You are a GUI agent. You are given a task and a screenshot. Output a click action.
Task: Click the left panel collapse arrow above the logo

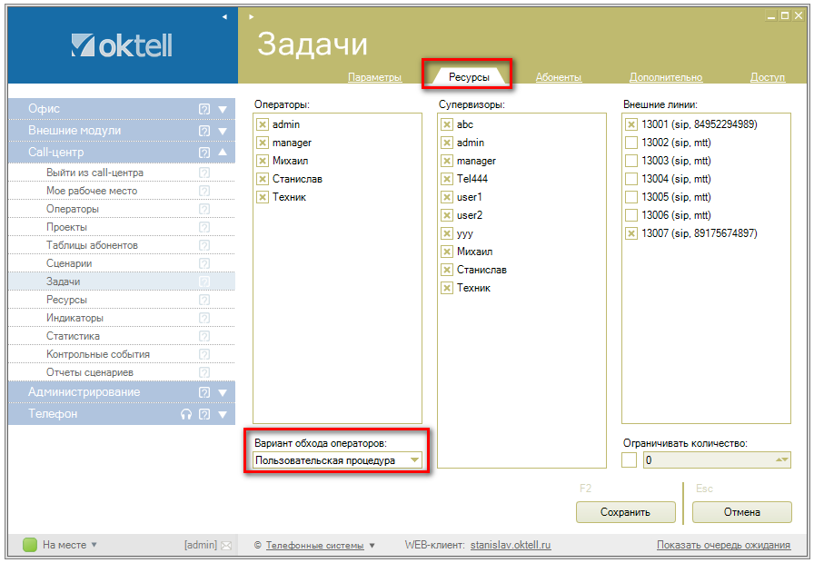coord(224,16)
